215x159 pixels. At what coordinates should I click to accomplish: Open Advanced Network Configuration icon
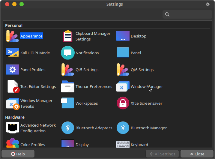[12, 128]
